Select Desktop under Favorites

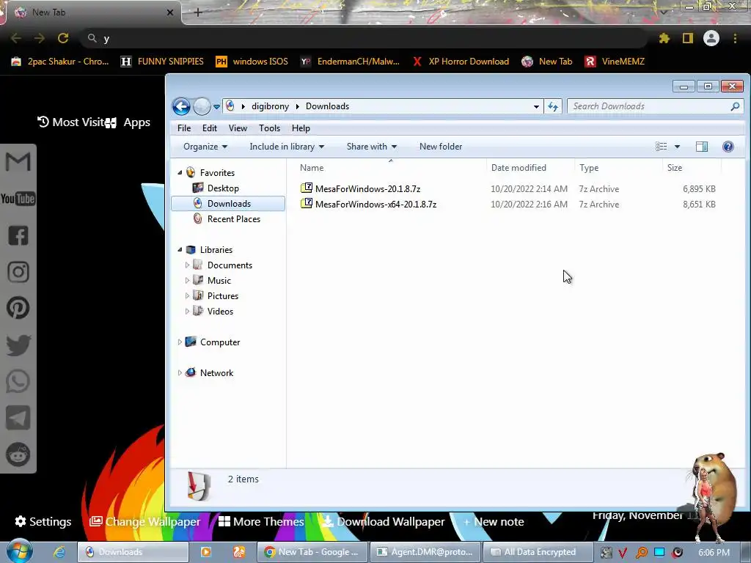tap(223, 188)
